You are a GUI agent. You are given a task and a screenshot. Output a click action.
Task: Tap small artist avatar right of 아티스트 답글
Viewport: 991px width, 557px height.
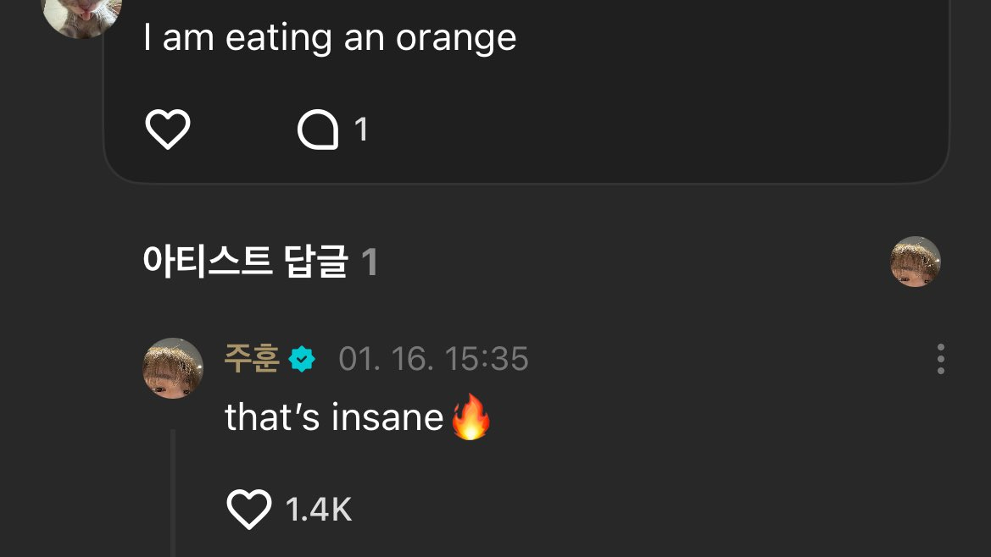point(916,262)
